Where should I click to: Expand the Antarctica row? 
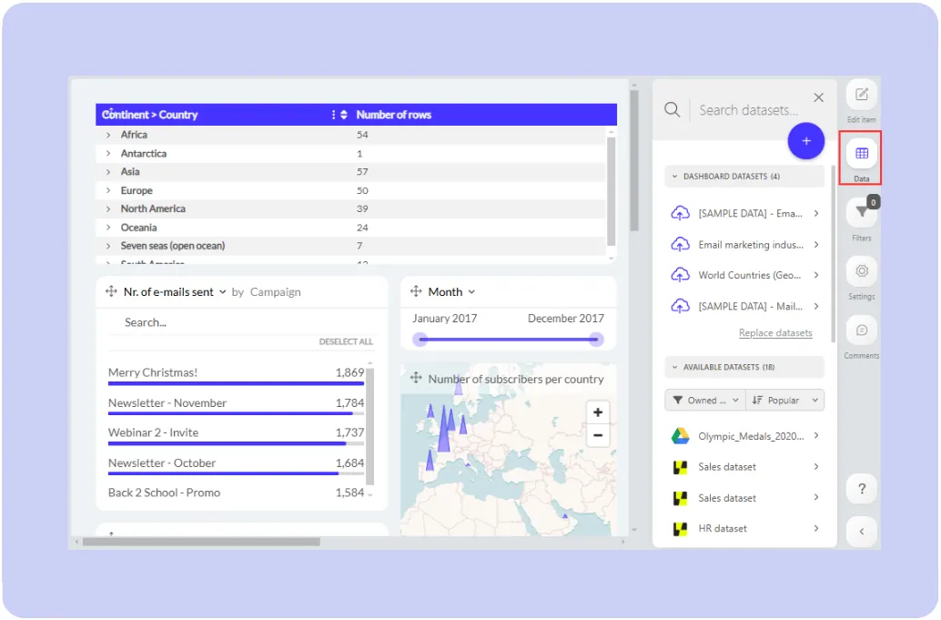(108, 154)
